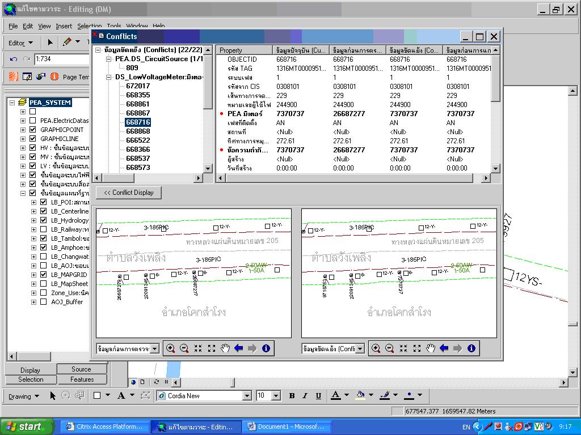This screenshot has height=435, width=581.
Task: Activate the Pan hand tool in conflict viewer
Action: [225, 348]
